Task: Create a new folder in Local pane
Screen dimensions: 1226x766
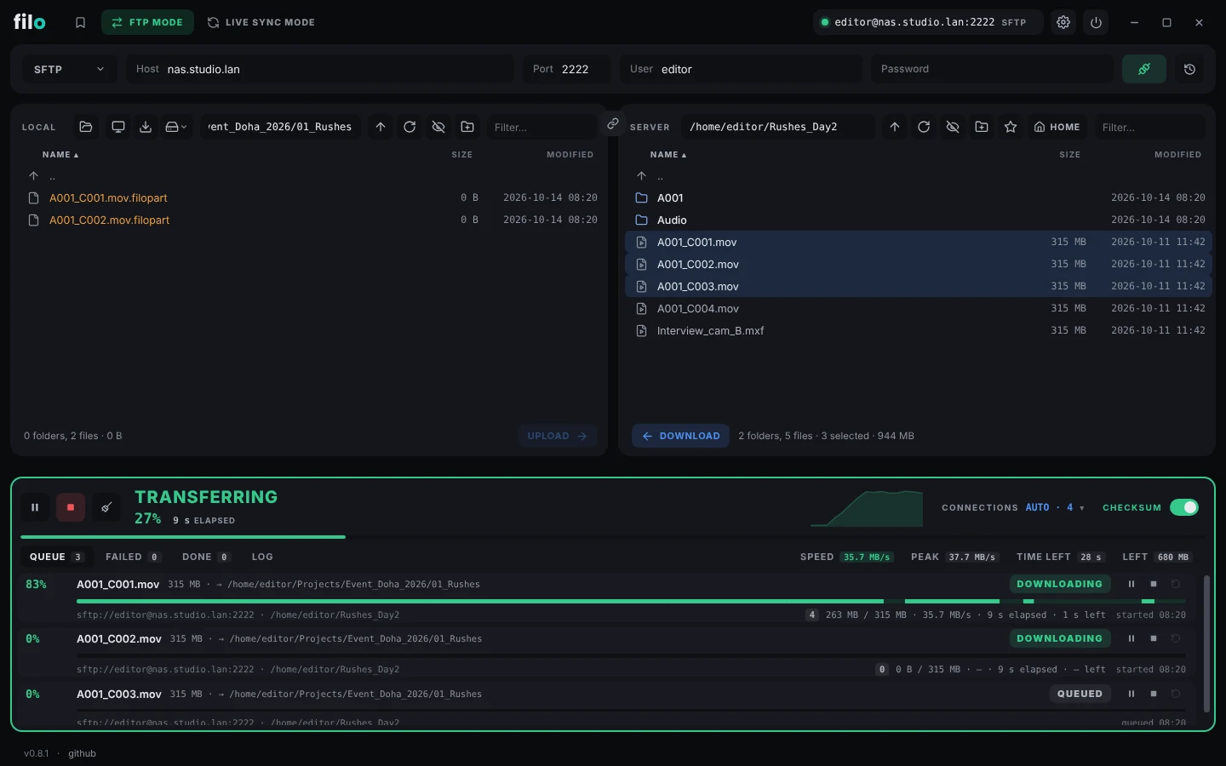Action: [467, 127]
